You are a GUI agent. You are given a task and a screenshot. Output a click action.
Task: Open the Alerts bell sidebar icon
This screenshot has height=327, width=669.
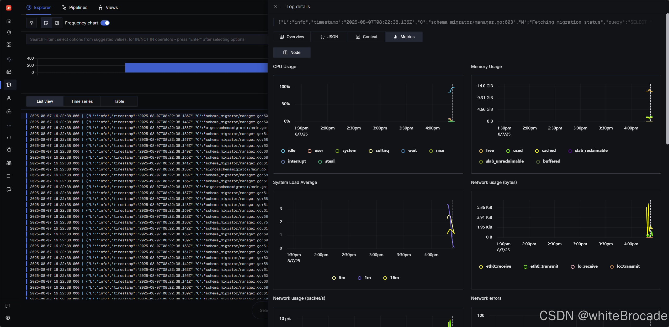point(9,33)
